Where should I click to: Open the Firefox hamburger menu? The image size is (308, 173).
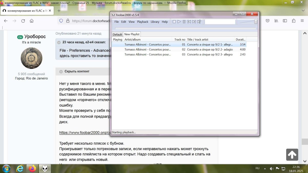(302, 21)
